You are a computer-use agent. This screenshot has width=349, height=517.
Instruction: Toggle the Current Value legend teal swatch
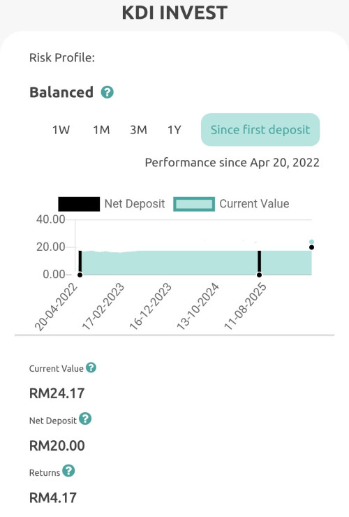pyautogui.click(x=194, y=204)
